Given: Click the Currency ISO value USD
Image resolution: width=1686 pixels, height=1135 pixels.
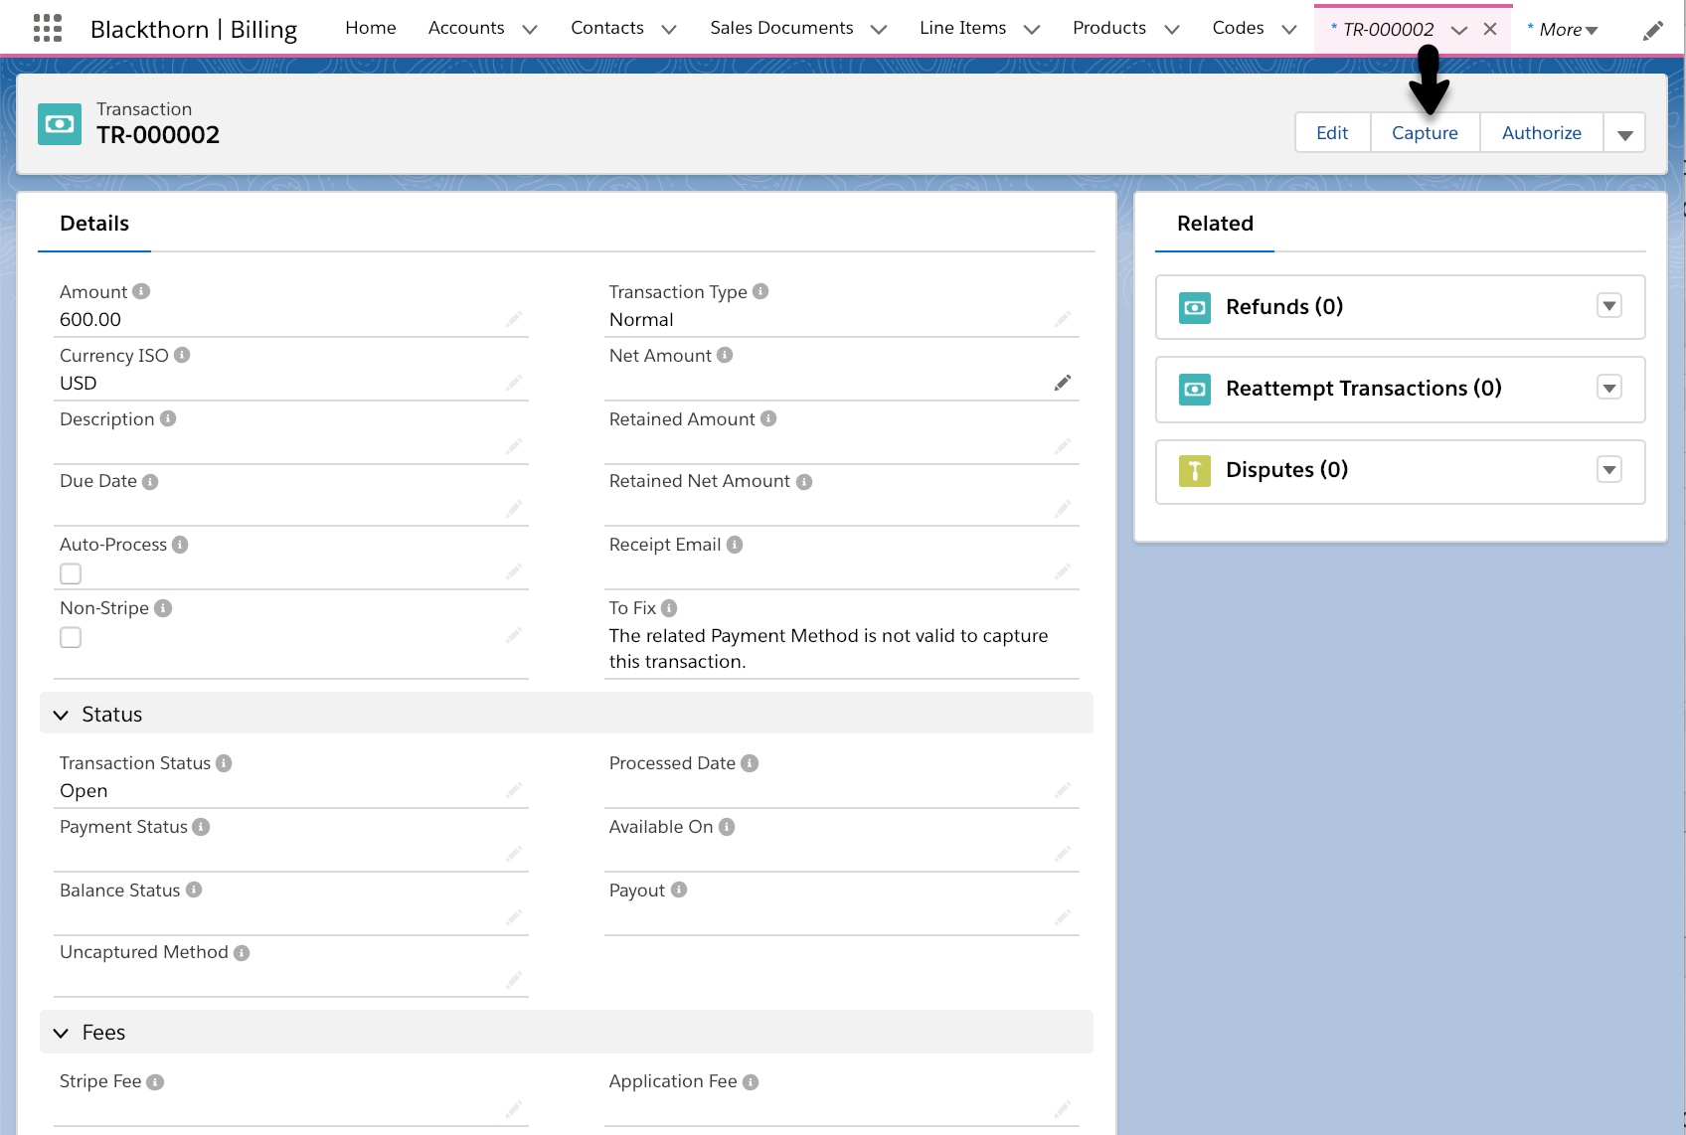Looking at the screenshot, I should 79,383.
